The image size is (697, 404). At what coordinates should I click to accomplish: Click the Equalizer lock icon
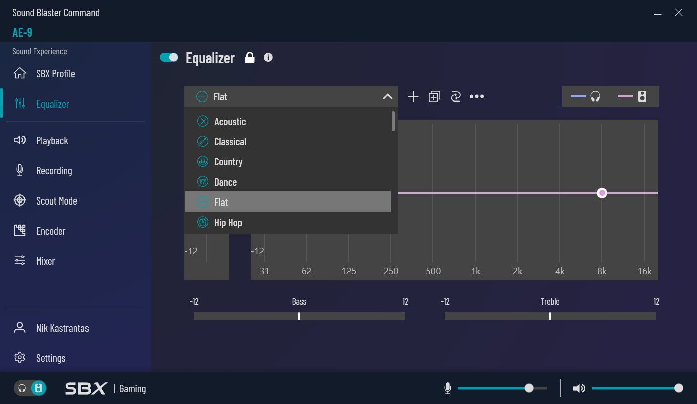pyautogui.click(x=249, y=58)
